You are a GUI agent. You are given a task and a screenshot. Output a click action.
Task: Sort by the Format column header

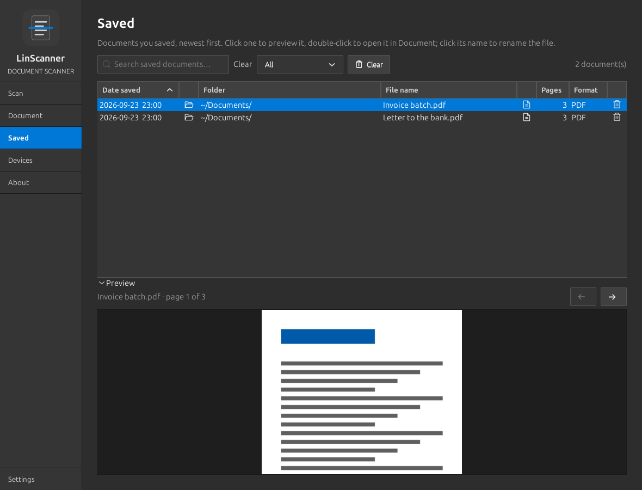pos(588,90)
